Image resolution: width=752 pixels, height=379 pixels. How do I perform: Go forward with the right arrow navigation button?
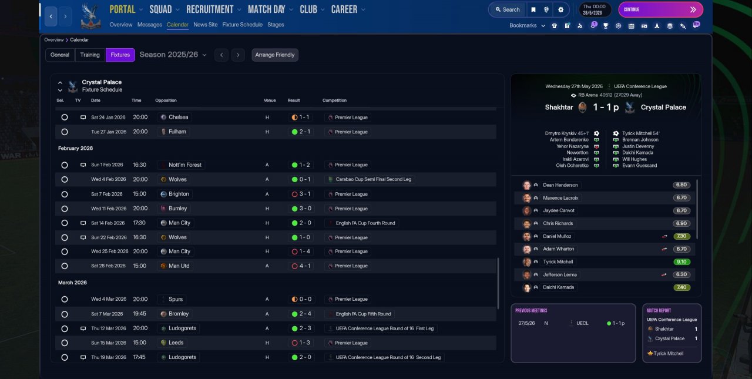[x=65, y=16]
